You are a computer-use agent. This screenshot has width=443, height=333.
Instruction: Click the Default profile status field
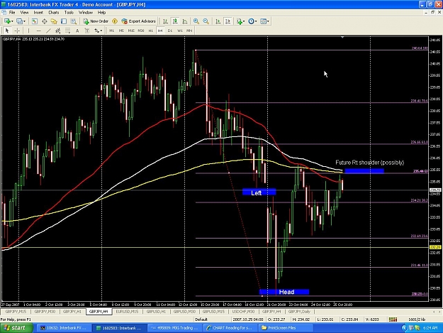[x=201, y=320]
